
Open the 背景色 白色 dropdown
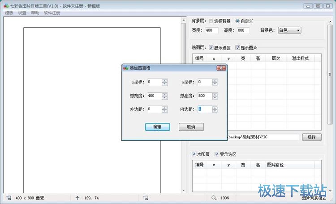click(289, 30)
